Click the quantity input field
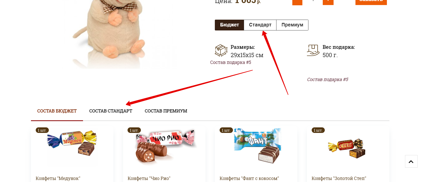Screen dimensions: 443x182 [x=313, y=2]
